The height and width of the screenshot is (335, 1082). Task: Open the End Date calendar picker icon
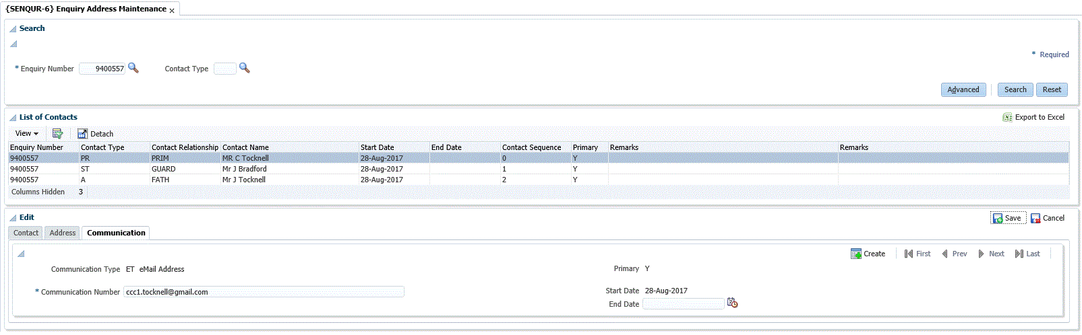[x=733, y=303]
